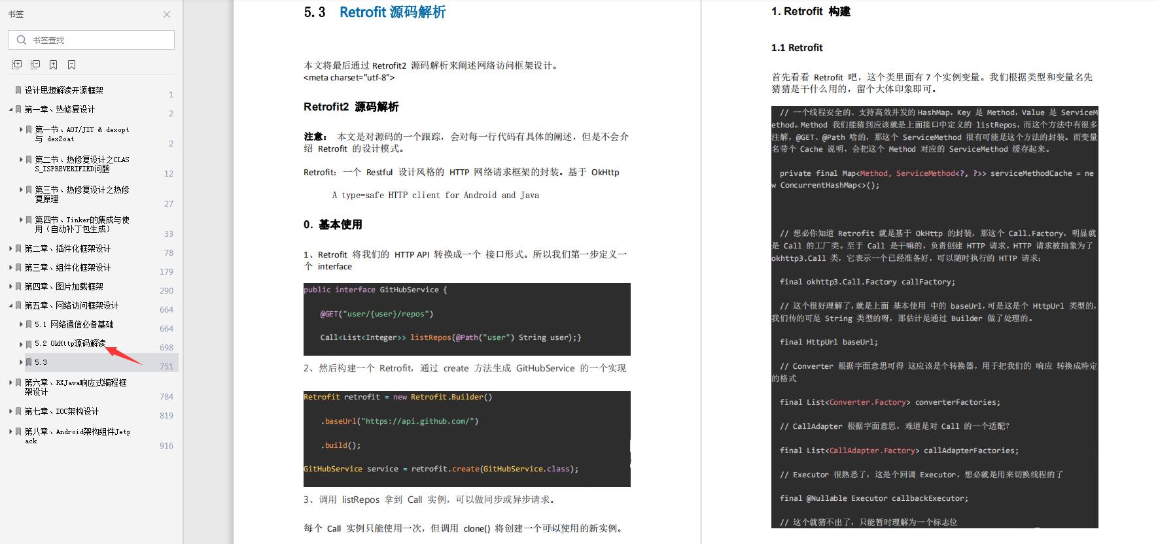This screenshot has height=544, width=1158.
Task: Expand 第八章、Android架构组件Jetpack chapter
Action: (10, 432)
